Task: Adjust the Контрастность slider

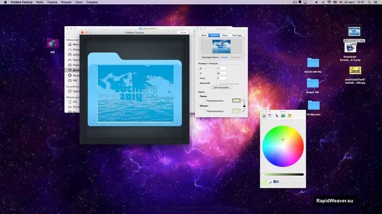Action: point(230,57)
